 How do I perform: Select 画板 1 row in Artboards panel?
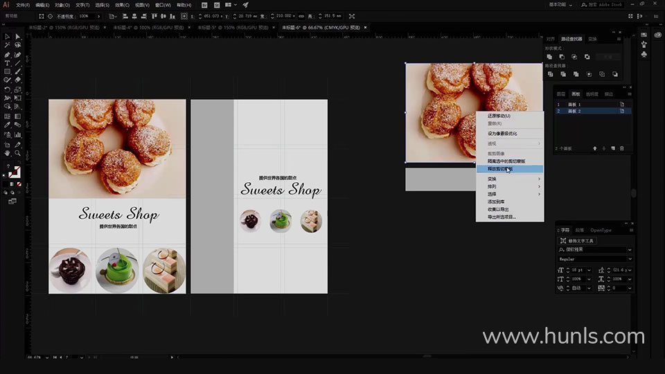(x=594, y=105)
